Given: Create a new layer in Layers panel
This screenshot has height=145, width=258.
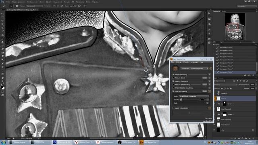Looking at the screenshot, I should (250, 139).
